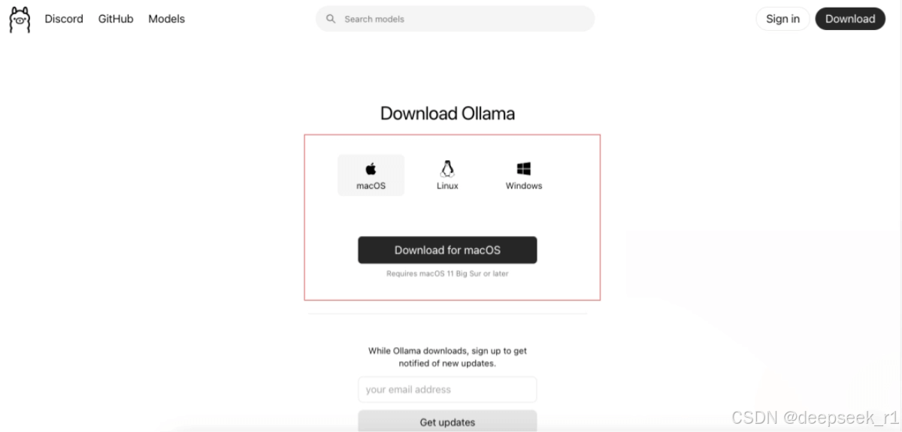Switch to the Linux tab label

click(x=447, y=186)
